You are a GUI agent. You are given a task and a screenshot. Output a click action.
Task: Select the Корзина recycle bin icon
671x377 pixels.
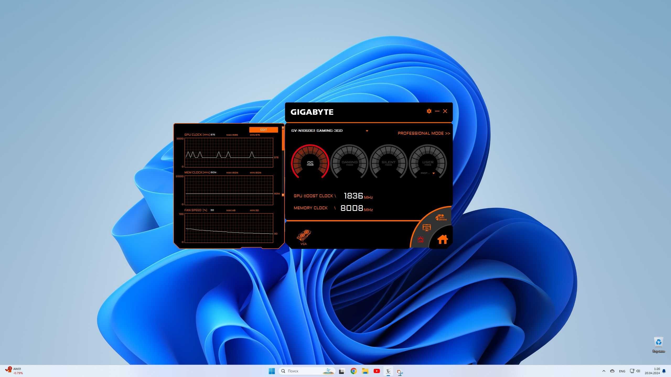point(658,345)
